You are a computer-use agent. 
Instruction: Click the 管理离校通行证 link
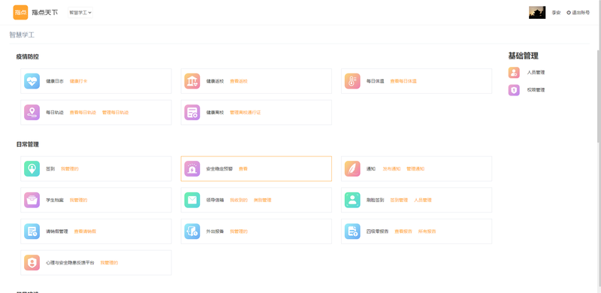click(246, 113)
